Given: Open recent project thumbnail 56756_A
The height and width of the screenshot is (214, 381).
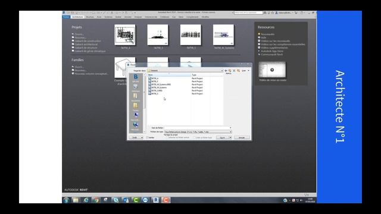Looking at the screenshot, I should pyautogui.click(x=125, y=34).
